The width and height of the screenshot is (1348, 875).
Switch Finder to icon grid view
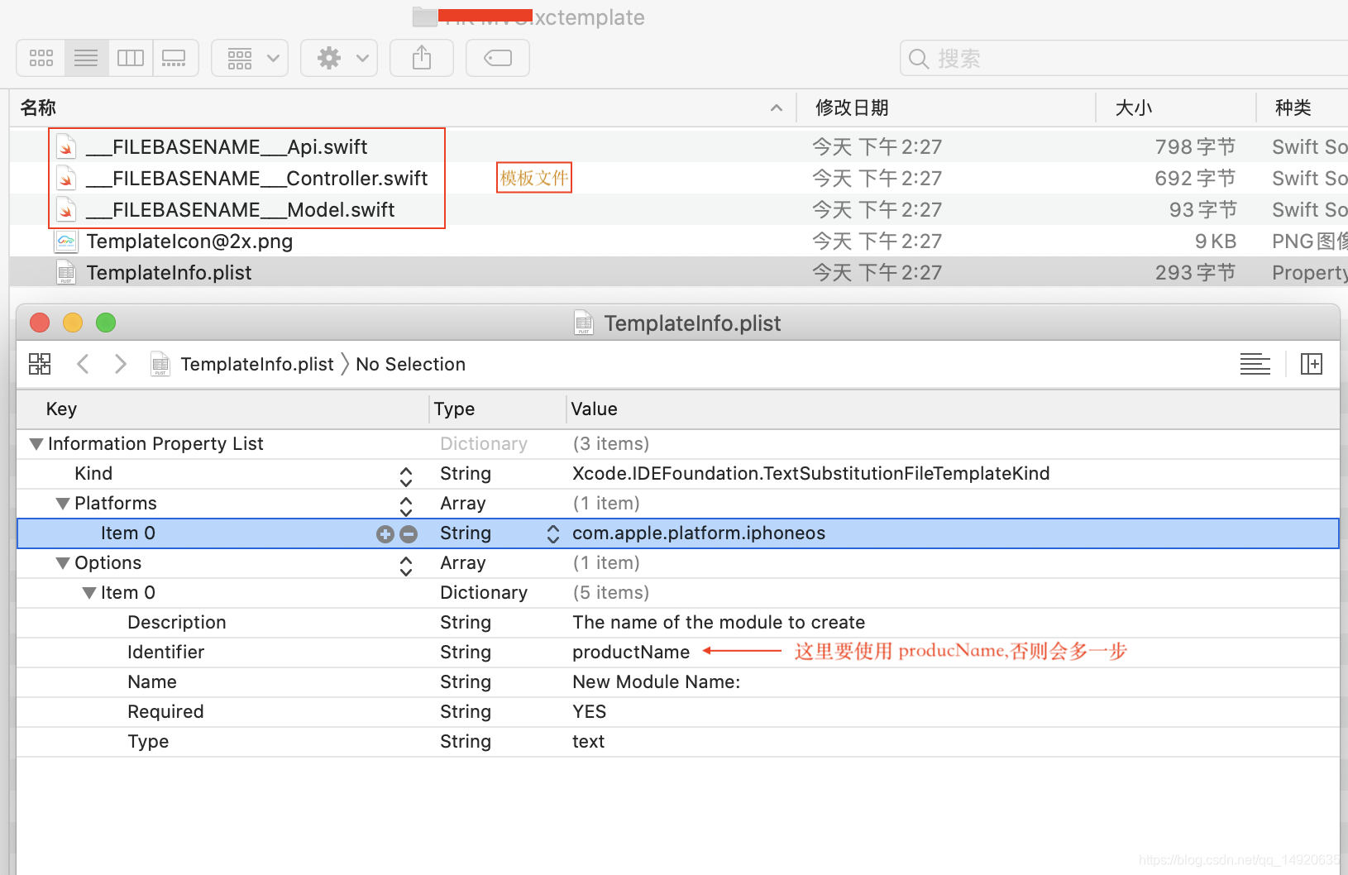click(40, 58)
